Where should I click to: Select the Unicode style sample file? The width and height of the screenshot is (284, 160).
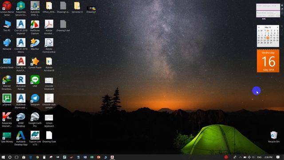tap(49, 101)
